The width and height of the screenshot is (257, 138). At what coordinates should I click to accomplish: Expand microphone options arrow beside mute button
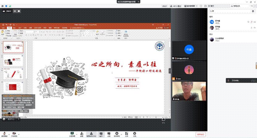10,134
